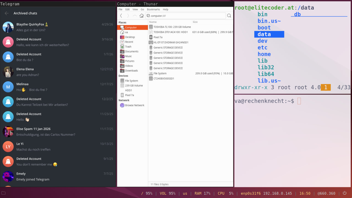Open the chat saying "Bist du da ?"
The height and width of the screenshot is (198, 352).
[58, 57]
